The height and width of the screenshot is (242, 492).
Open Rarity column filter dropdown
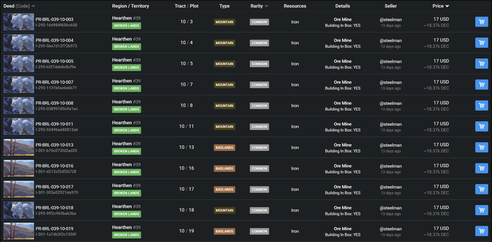click(x=266, y=6)
